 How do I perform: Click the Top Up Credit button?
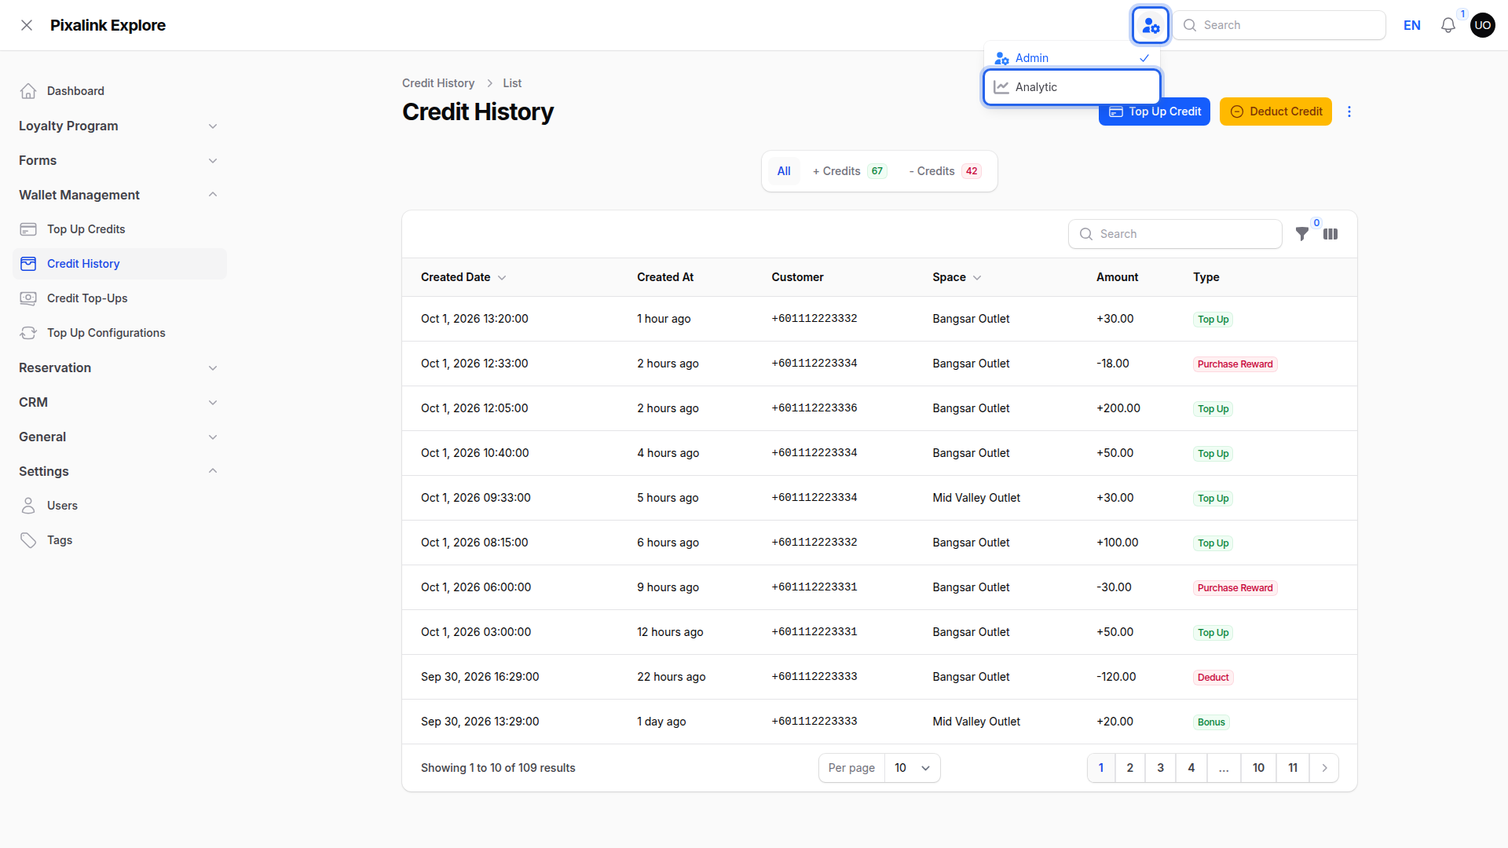(x=1155, y=111)
